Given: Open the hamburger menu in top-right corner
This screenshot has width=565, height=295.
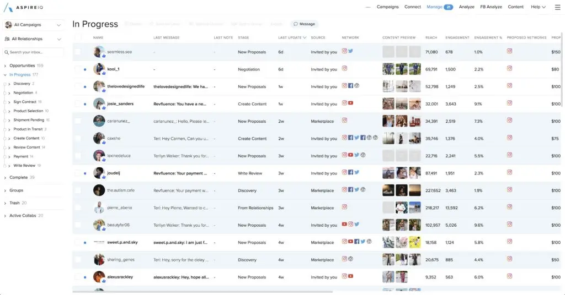Looking at the screenshot, I should (556, 7).
